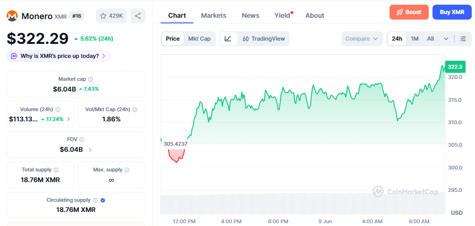The image size is (475, 226).
Task: Click the infinity max supply value
Action: click(x=112, y=180)
